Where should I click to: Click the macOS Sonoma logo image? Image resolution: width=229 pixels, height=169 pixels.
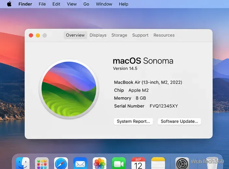[69, 89]
